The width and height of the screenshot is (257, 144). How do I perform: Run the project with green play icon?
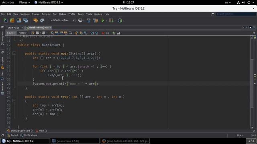pyautogui.click(x=103, y=20)
